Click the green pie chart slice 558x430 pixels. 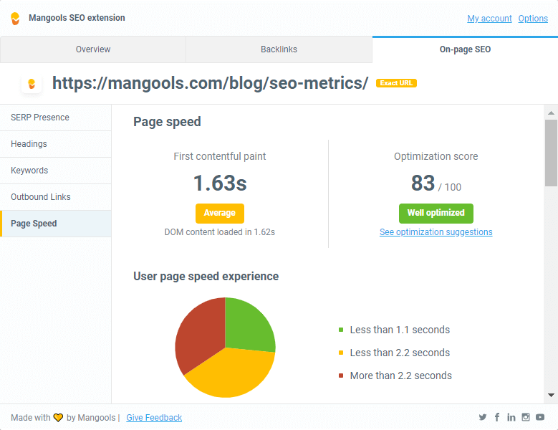(x=247, y=328)
